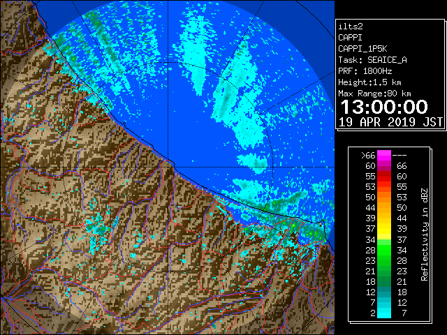Click the 'Height:1.5 km' text
This screenshot has width=447, height=335.
[x=369, y=82]
